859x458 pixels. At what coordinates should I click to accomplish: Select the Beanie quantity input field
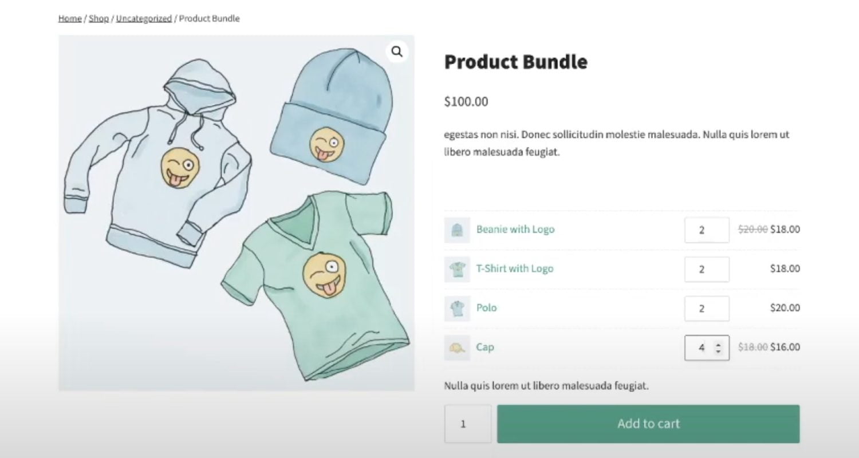706,230
